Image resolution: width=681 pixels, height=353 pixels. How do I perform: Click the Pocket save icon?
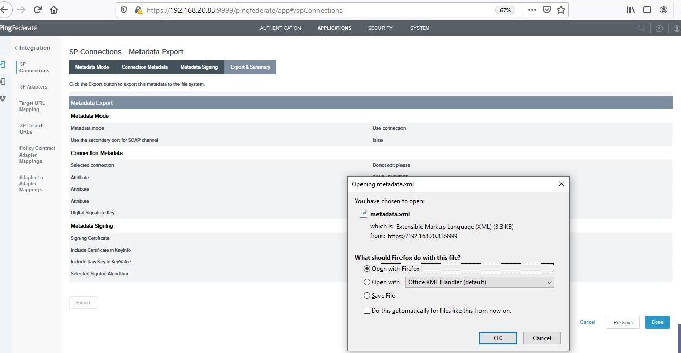pyautogui.click(x=547, y=10)
